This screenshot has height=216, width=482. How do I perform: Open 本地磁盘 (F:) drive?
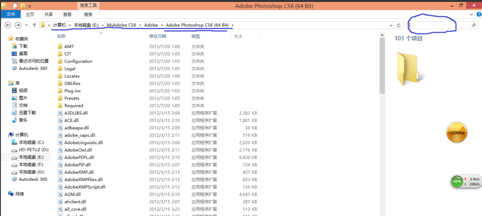[x=27, y=165]
